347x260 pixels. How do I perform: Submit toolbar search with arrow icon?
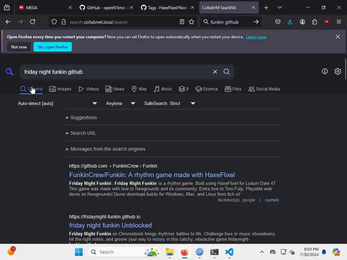(256, 22)
